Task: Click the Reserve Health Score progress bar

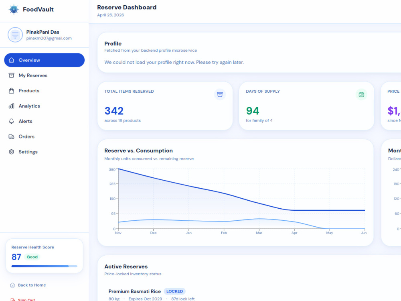Action: 44,266
